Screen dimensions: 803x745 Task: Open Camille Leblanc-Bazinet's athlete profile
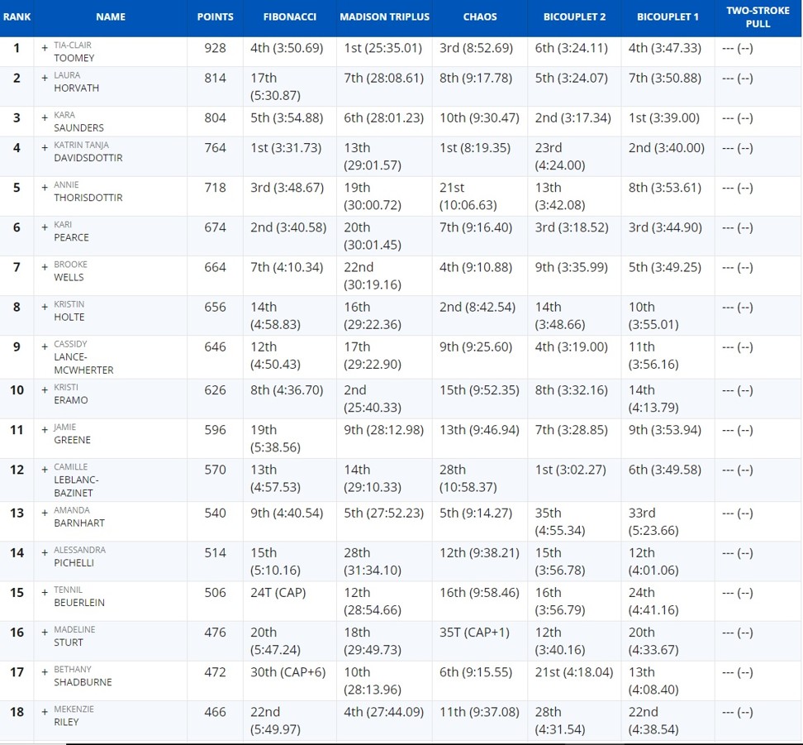[76, 480]
